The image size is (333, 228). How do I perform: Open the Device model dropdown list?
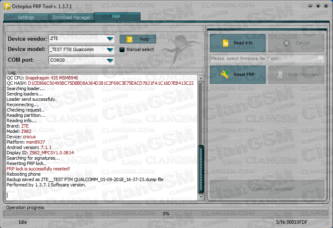point(110,50)
